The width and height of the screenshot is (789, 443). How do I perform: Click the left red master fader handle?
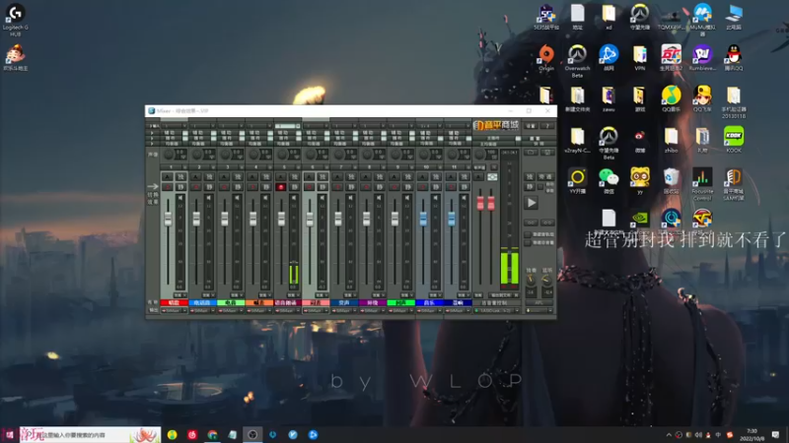coord(480,203)
